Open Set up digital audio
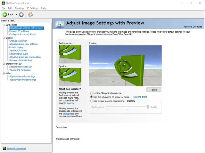205x153 pixels. tap(19, 54)
